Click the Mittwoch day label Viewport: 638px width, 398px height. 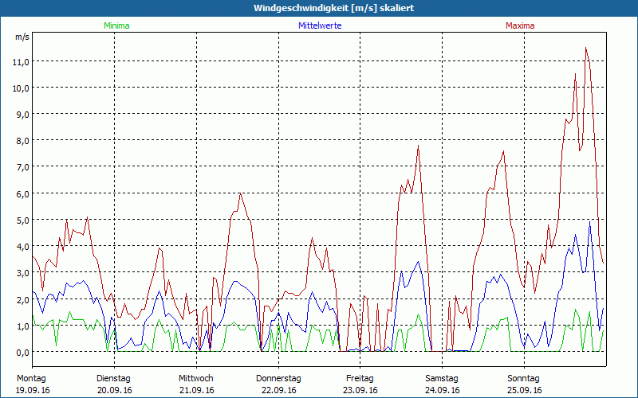click(x=195, y=379)
